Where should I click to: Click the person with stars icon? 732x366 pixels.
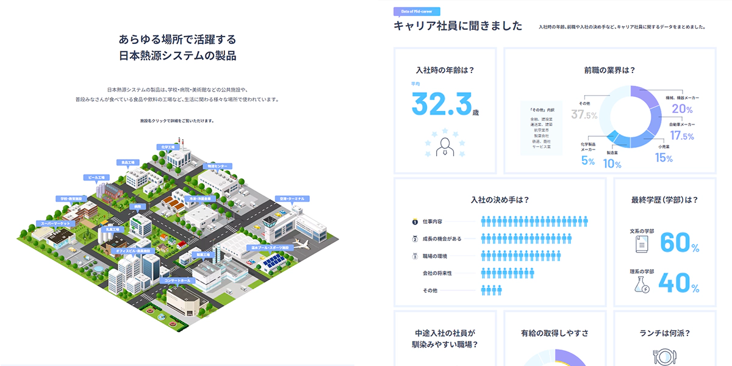[x=445, y=143]
